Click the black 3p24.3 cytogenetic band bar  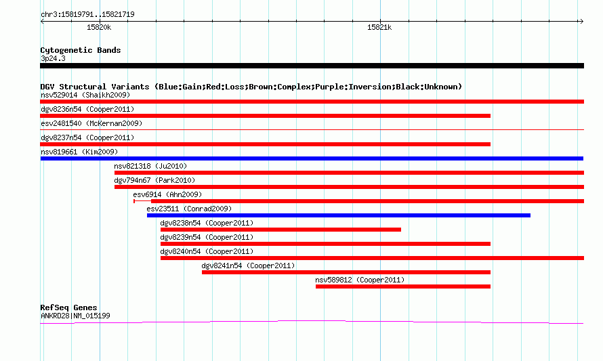(x=312, y=66)
